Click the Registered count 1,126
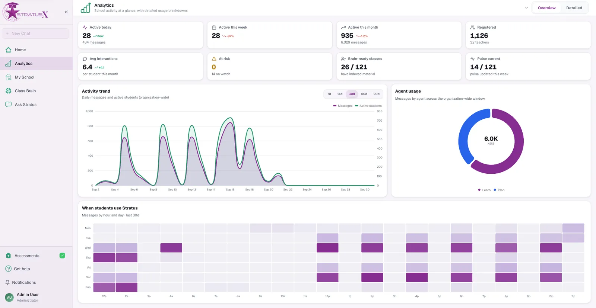This screenshot has height=308, width=596. tap(479, 36)
